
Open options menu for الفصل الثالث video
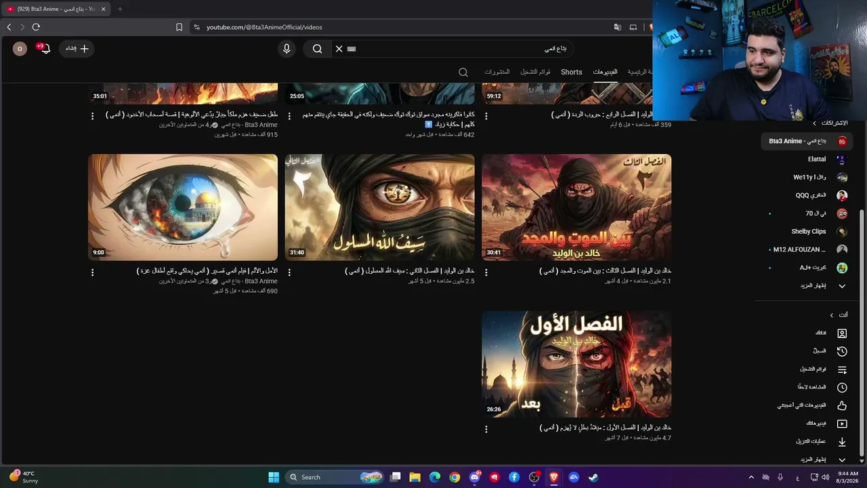(x=486, y=272)
